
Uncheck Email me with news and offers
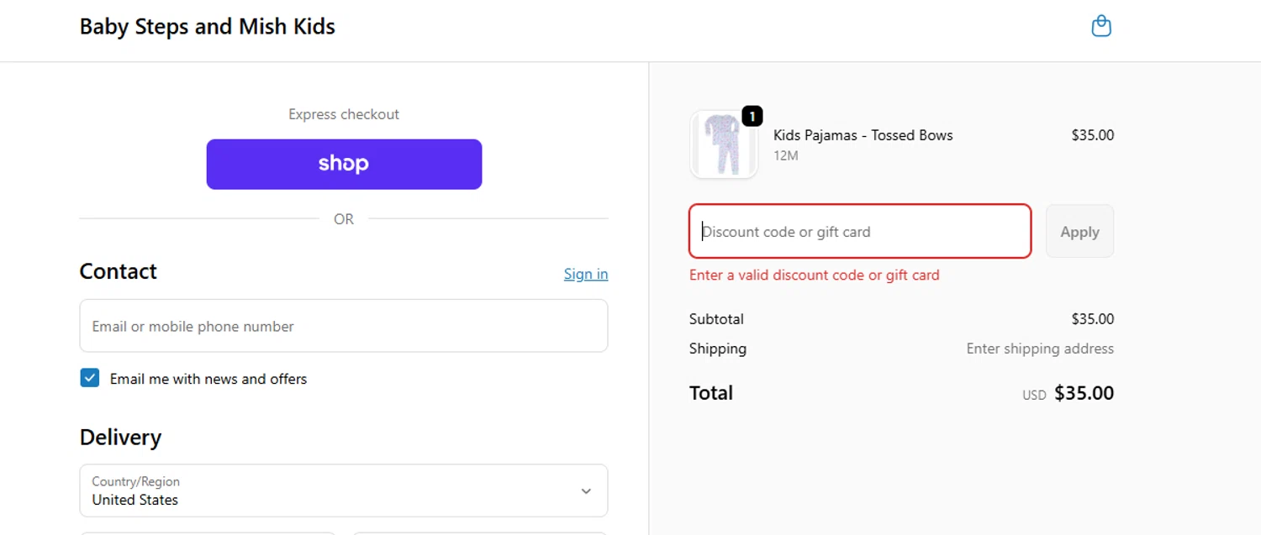(x=90, y=378)
